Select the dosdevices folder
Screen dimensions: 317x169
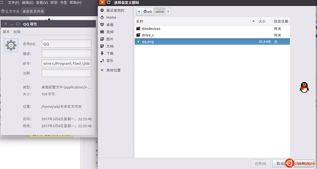coord(212,29)
